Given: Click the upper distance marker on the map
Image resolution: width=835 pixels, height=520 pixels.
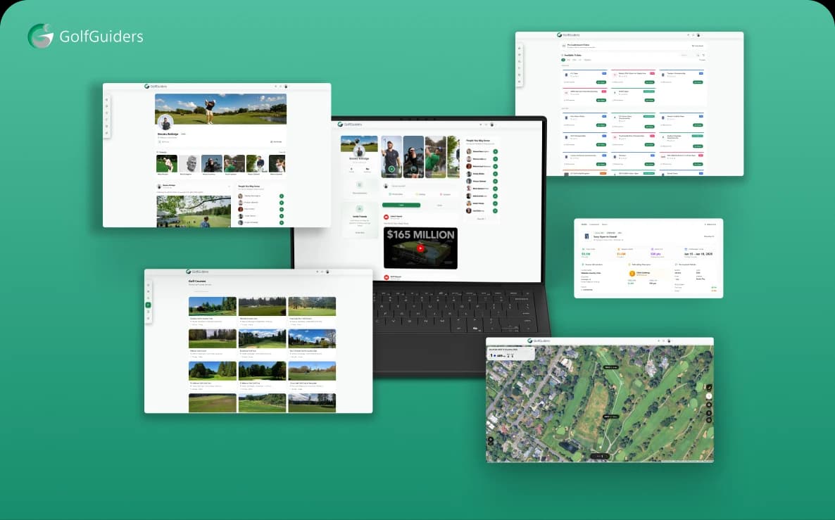Looking at the screenshot, I should point(610,367).
